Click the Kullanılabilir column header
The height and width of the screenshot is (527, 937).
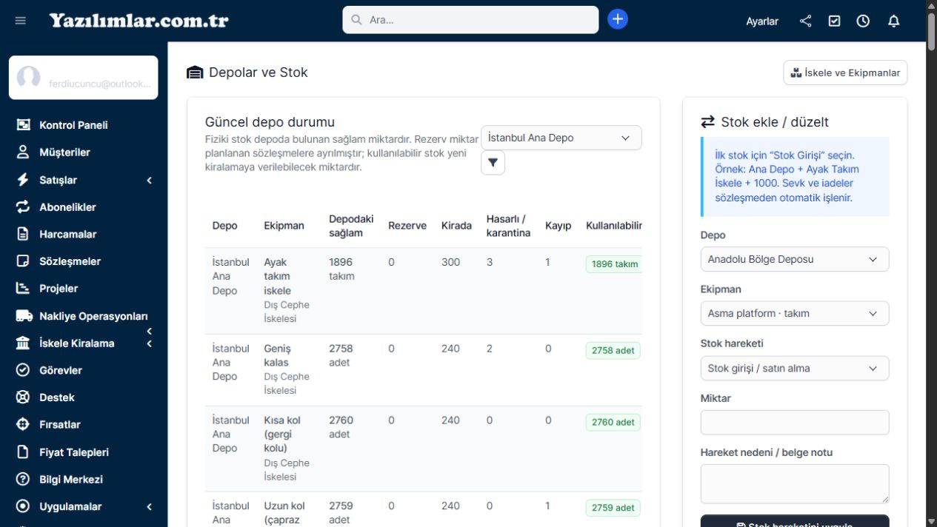[614, 226]
